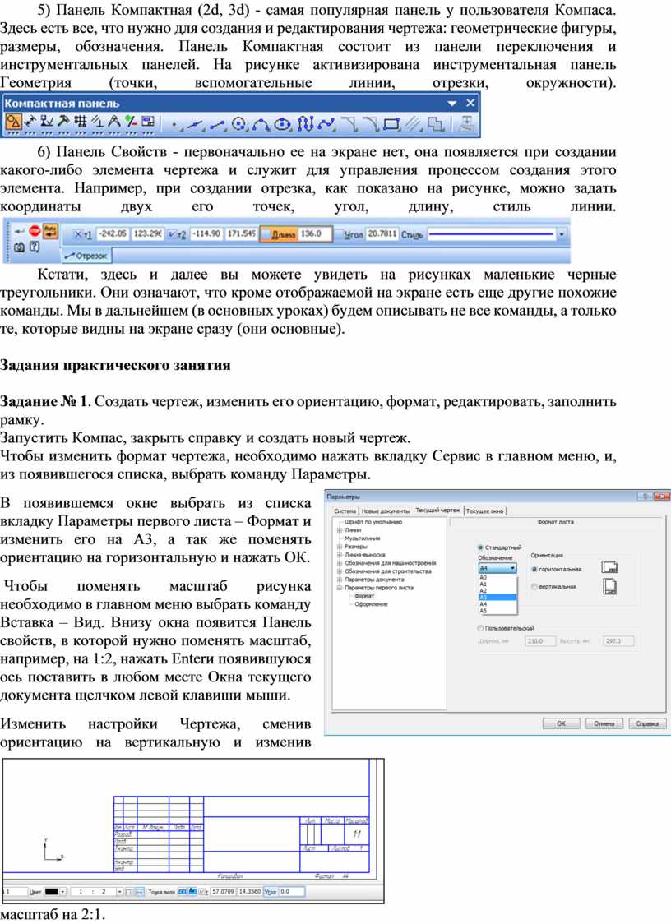
Task: Toggle the Auto-create object icon
Action: click(51, 232)
